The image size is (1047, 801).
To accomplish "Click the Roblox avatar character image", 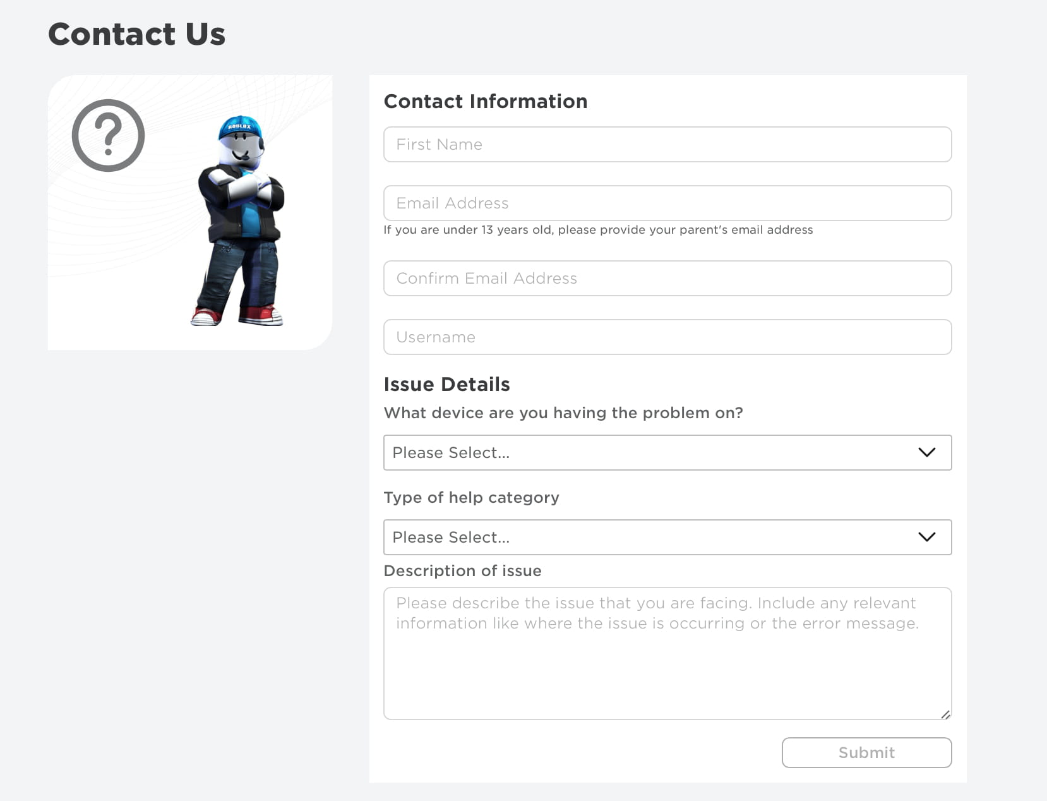I will [240, 221].
